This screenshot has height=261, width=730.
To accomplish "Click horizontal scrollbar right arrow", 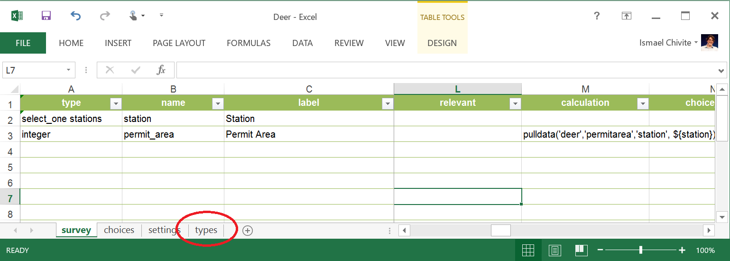I will [x=709, y=231].
